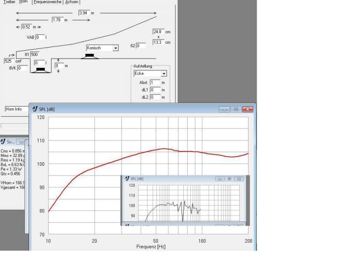Click the black measured curve in small SPL window
The image size is (350, 279).
pos(173,204)
